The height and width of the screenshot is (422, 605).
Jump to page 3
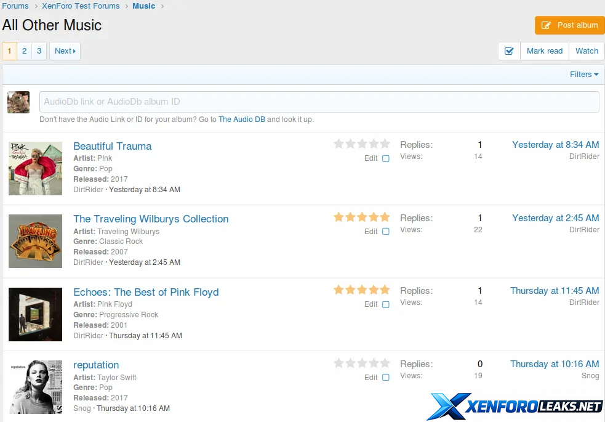39,51
